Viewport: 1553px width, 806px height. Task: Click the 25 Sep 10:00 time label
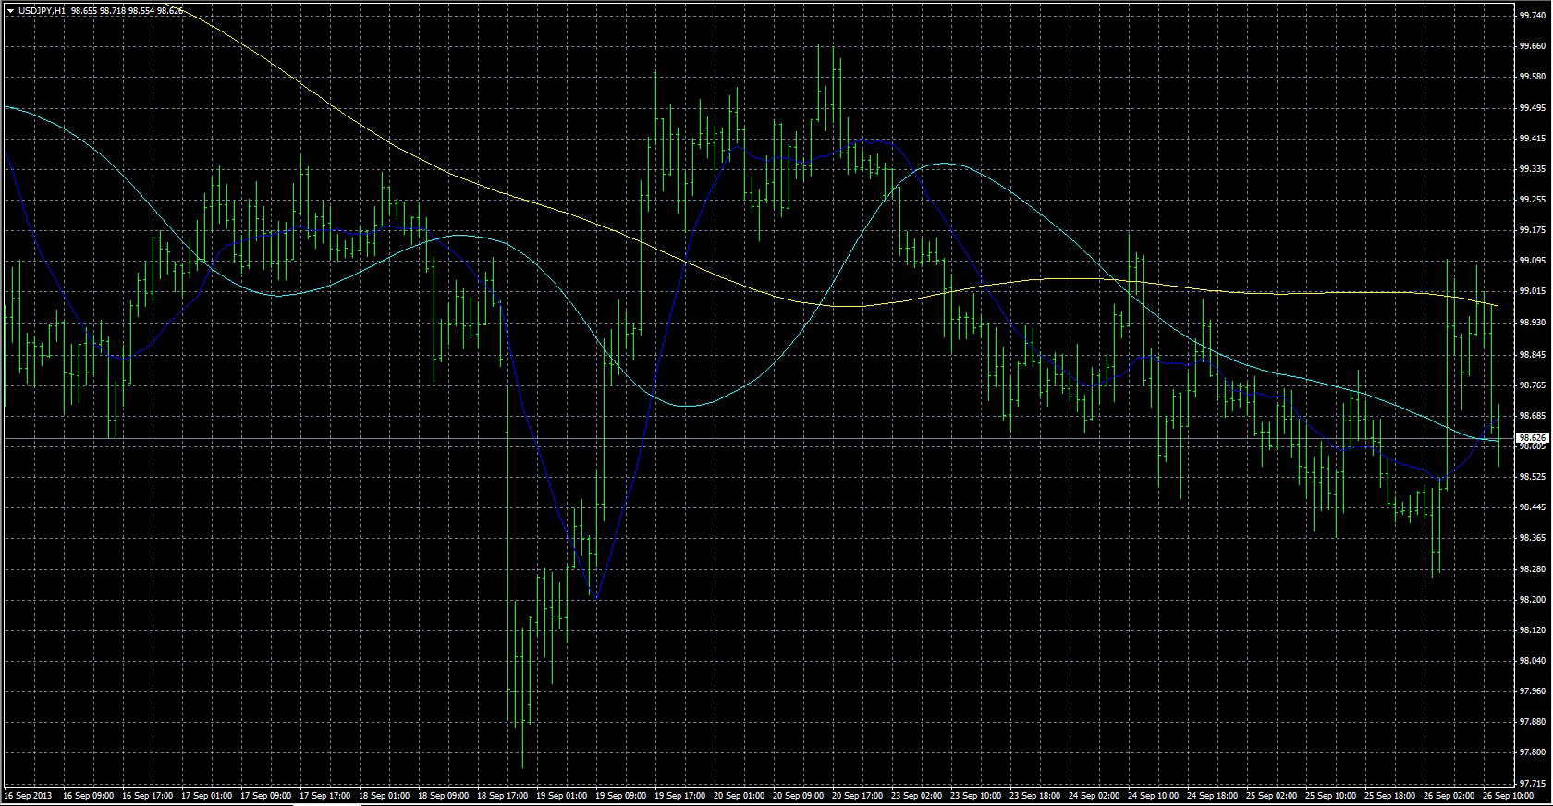1330,795
